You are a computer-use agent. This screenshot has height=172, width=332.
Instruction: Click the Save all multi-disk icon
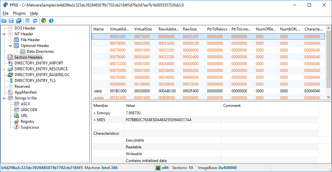19,21
